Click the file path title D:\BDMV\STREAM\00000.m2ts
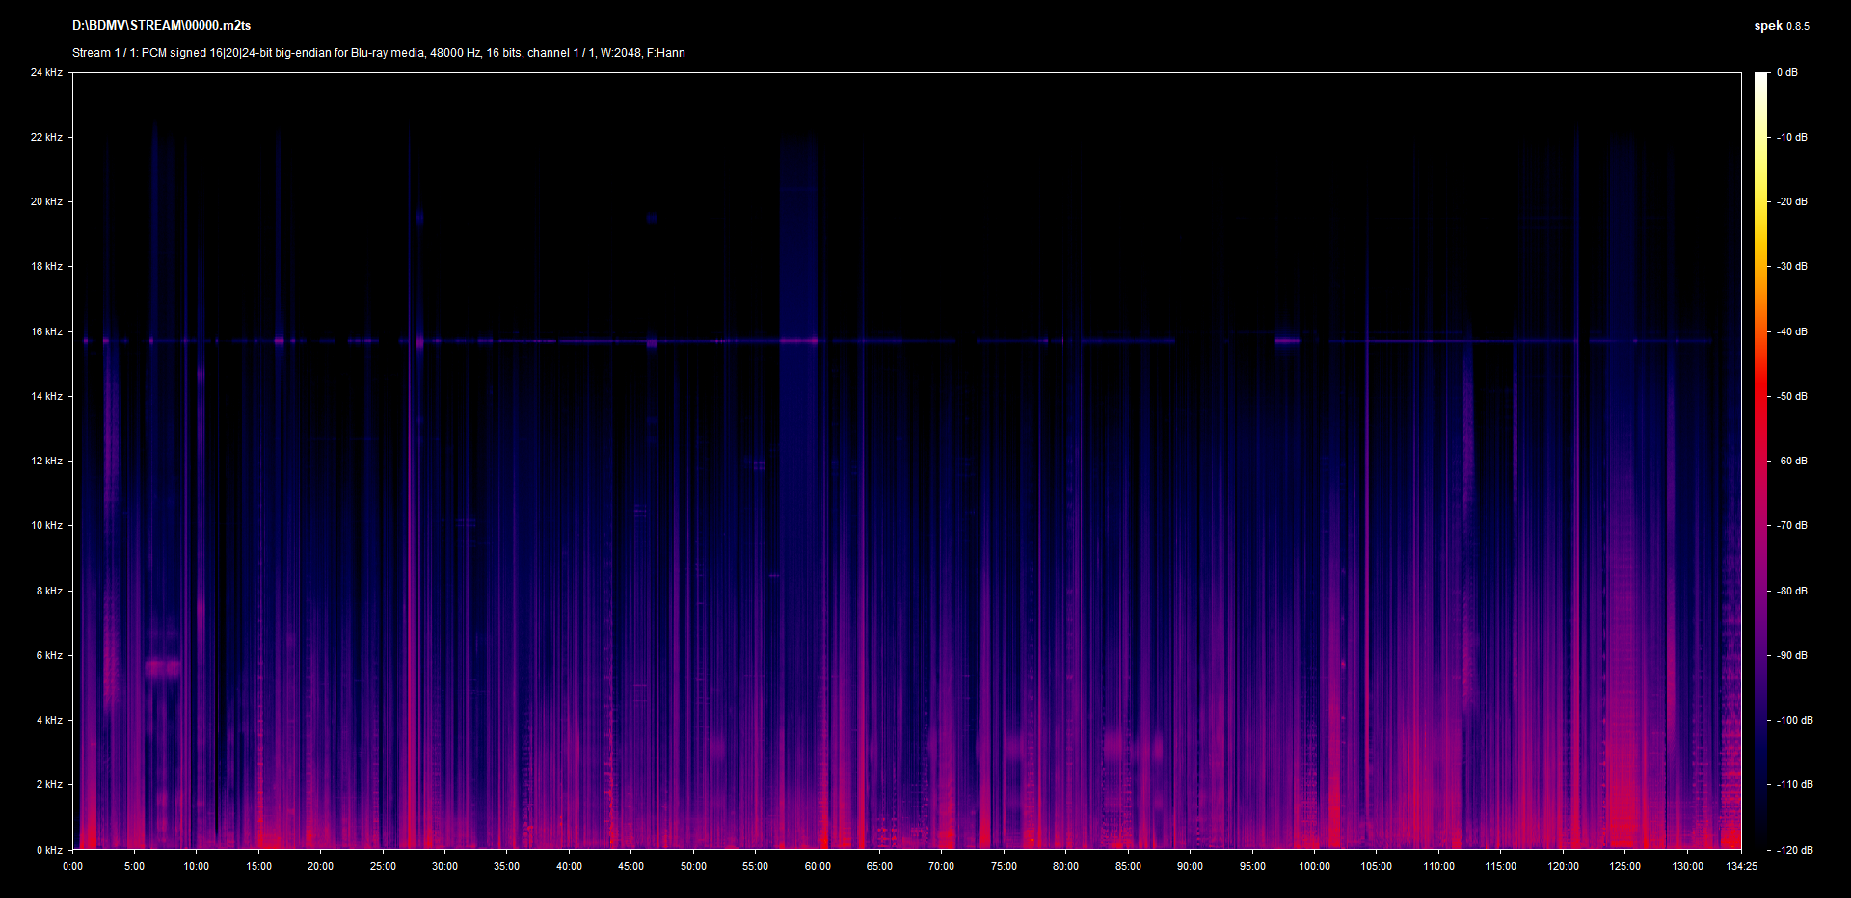The height and width of the screenshot is (898, 1851). pos(161,26)
